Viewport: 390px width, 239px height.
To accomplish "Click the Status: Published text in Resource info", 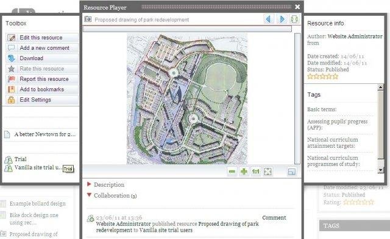I will (x=328, y=69).
